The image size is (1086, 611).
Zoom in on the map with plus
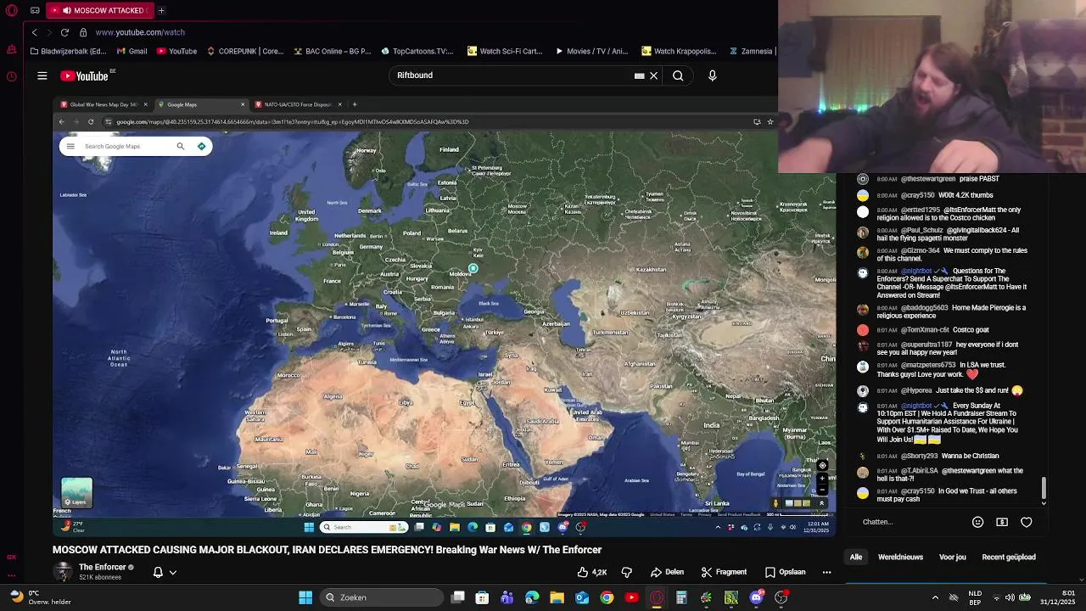coord(822,478)
